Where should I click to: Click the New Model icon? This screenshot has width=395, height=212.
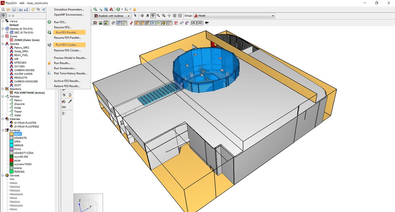[3, 9]
